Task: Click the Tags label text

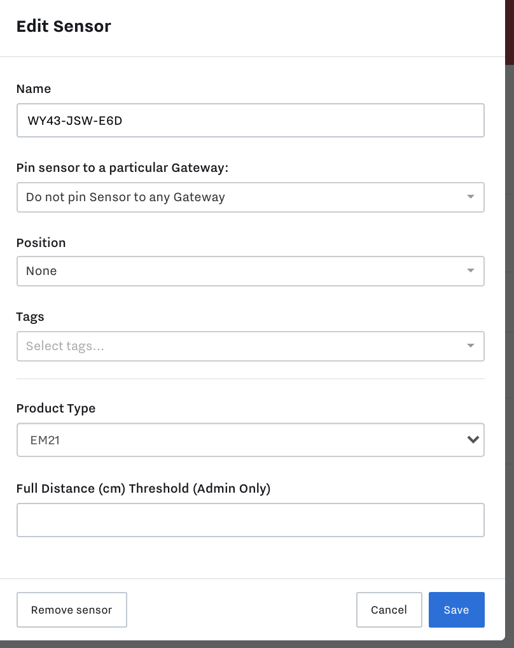Action: coord(30,317)
